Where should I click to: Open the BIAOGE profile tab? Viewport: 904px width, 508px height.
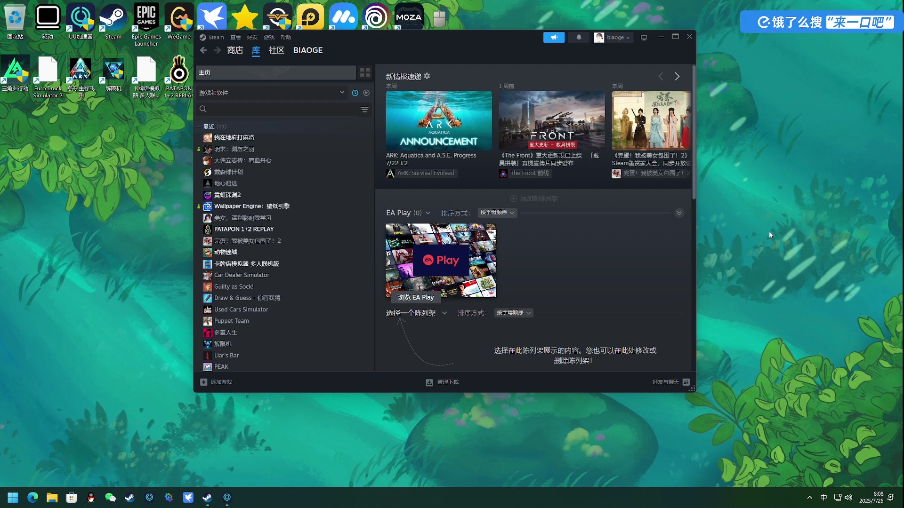coord(308,50)
